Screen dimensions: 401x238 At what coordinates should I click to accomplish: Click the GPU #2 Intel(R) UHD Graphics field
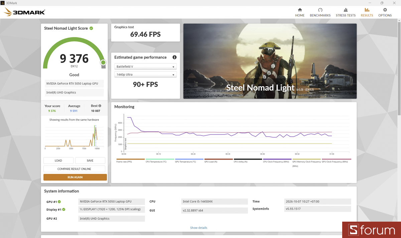pyautogui.click(x=112, y=219)
